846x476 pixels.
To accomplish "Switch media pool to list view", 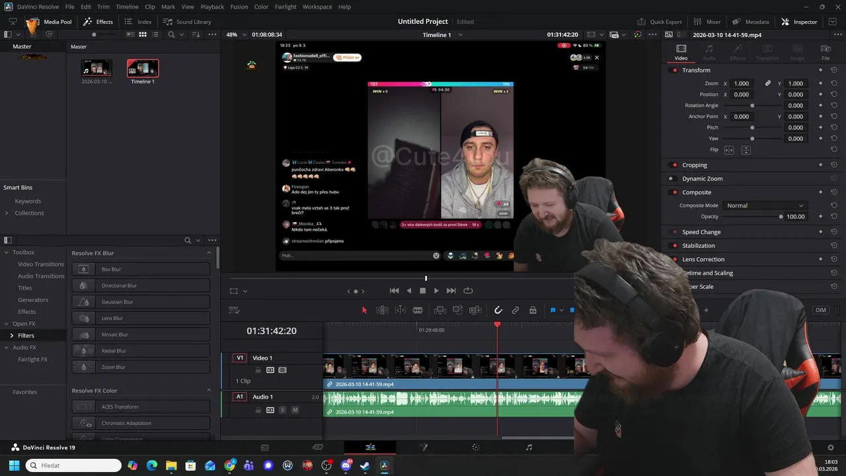I will point(155,34).
